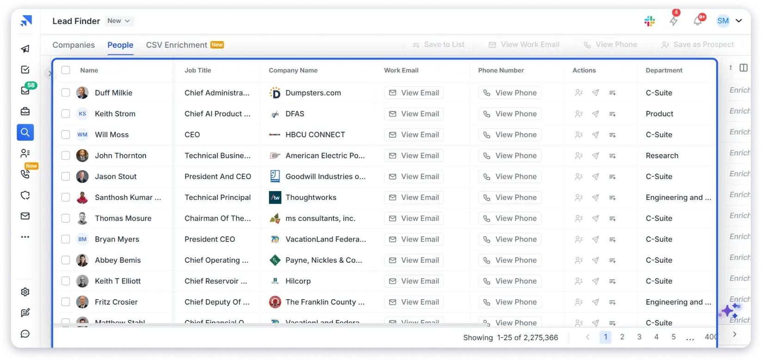This screenshot has height=361, width=762.
Task: Click the Job Title column header
Action: point(198,70)
